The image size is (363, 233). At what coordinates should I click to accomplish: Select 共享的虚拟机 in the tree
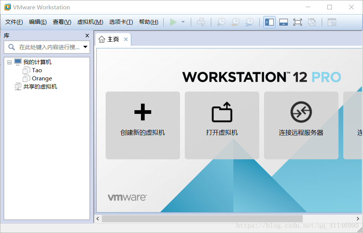pos(40,87)
